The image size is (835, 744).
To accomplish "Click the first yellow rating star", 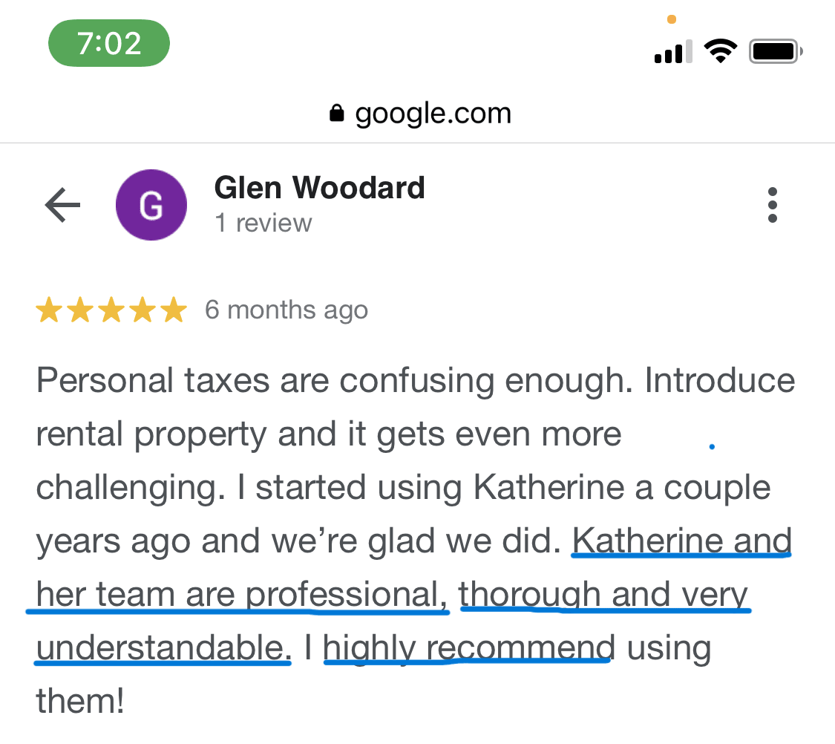I will [x=49, y=310].
